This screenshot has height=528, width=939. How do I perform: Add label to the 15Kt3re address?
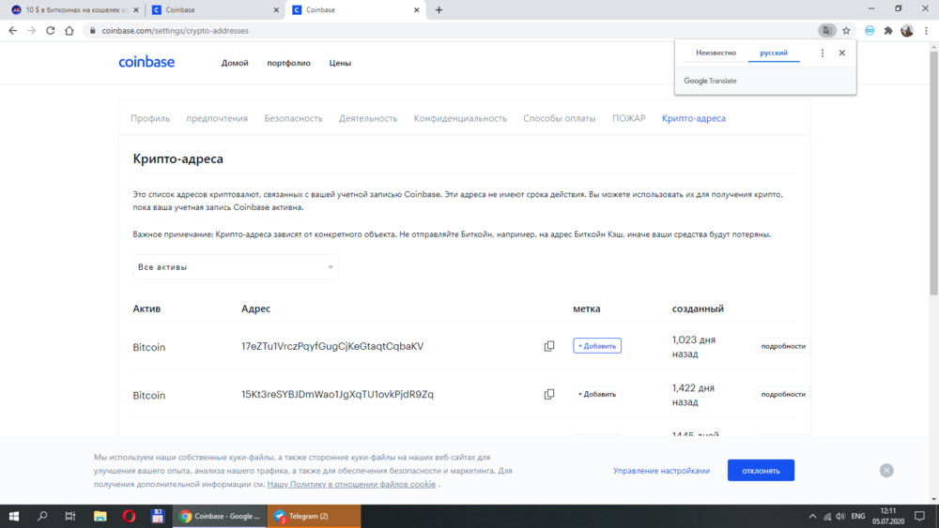point(597,394)
